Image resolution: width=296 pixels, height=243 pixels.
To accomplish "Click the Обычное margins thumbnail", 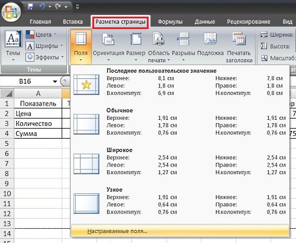I will [x=86, y=124].
